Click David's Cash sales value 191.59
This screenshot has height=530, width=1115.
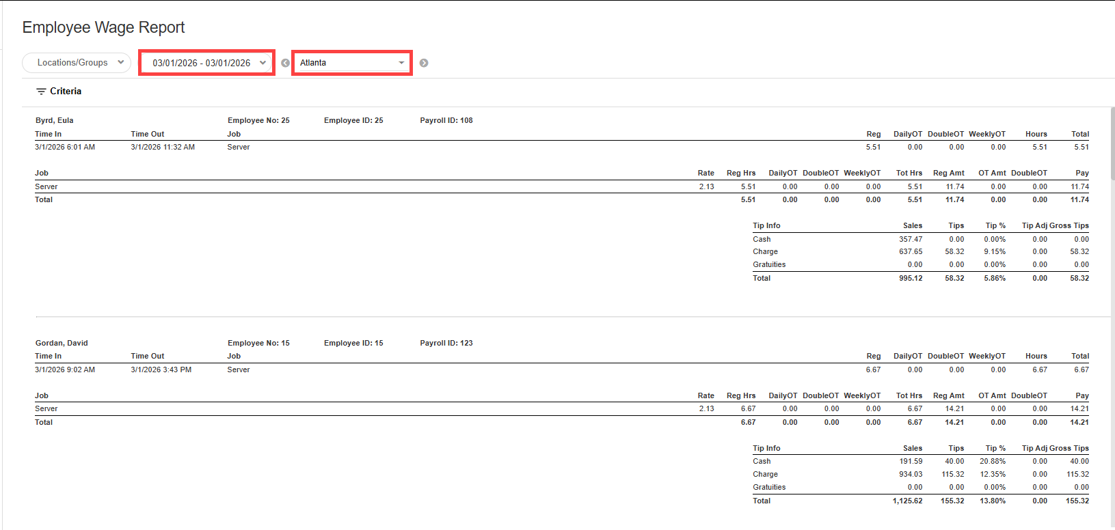pyautogui.click(x=911, y=461)
